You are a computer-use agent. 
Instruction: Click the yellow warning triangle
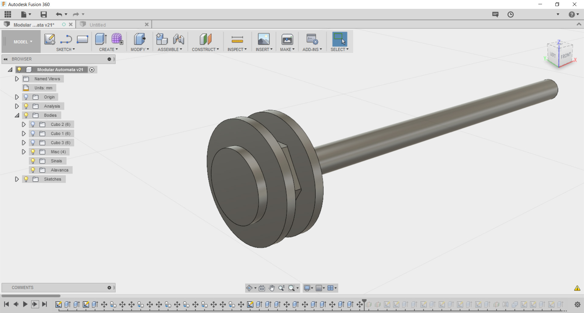pyautogui.click(x=577, y=288)
